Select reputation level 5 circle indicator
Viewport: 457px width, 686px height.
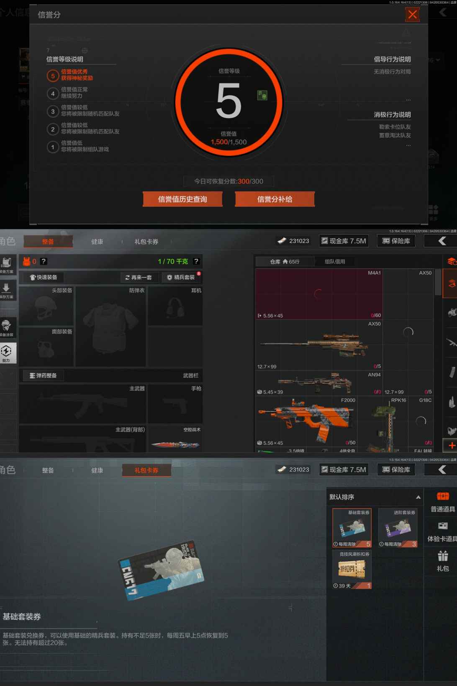click(53, 76)
